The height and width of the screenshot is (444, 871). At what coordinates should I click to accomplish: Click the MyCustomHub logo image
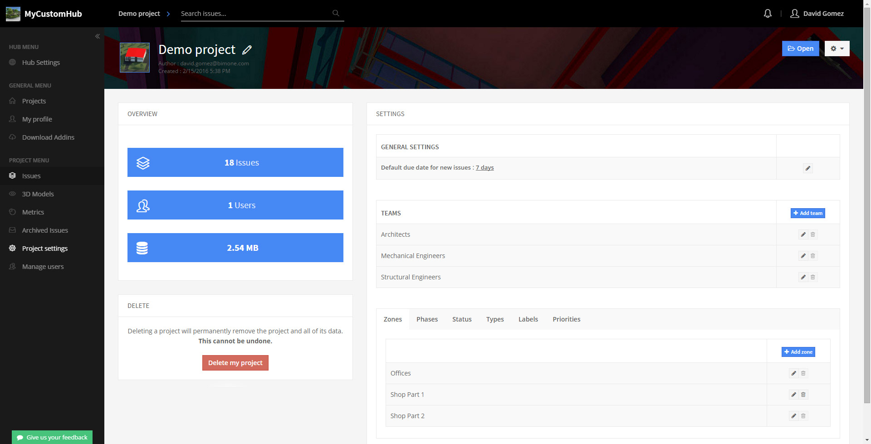[13, 14]
